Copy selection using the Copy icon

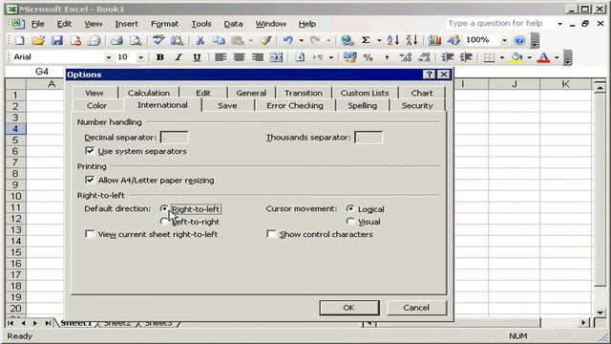click(x=219, y=40)
